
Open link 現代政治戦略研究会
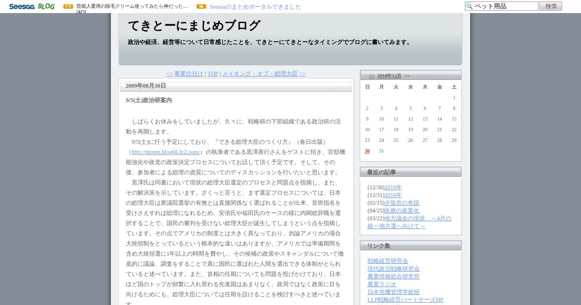click(394, 269)
